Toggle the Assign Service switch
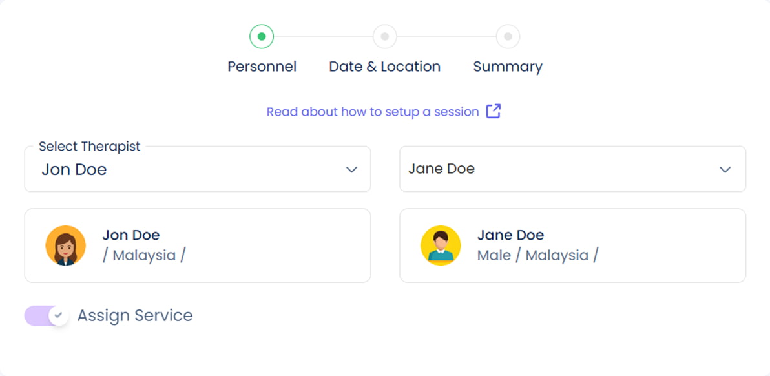 pos(47,316)
